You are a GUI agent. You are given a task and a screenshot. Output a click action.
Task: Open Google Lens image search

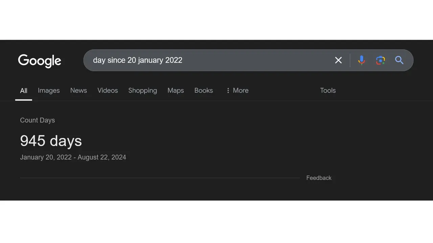pyautogui.click(x=381, y=60)
